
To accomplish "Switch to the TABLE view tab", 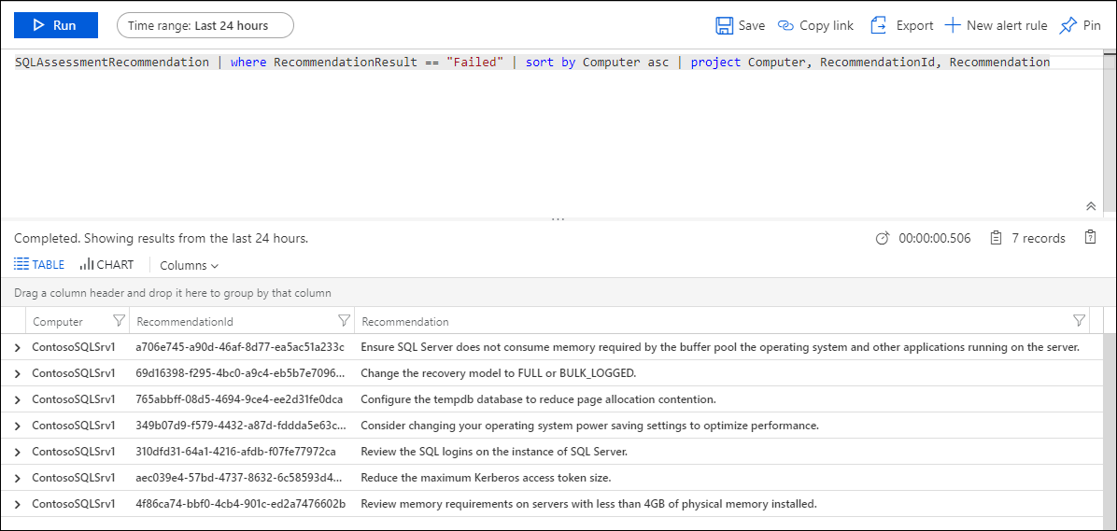I will [40, 265].
